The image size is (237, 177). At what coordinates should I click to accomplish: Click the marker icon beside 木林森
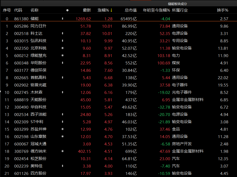tap(62, 92)
